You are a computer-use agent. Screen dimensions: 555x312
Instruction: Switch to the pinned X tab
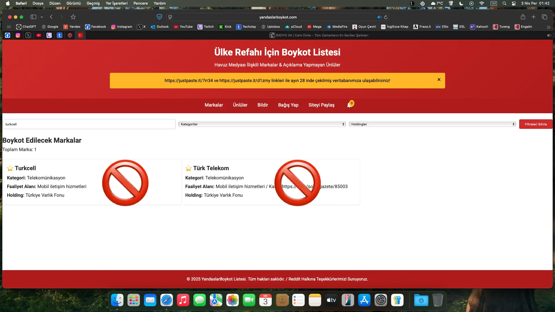point(28,35)
